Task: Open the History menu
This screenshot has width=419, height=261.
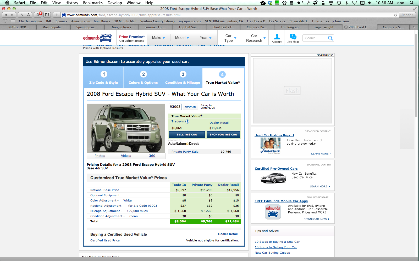Action: 71,3
